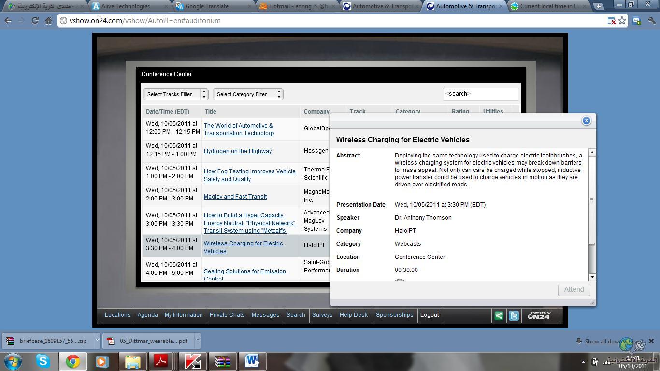Open The World of Automotive link
Image resolution: width=660 pixels, height=371 pixels.
pyautogui.click(x=239, y=129)
